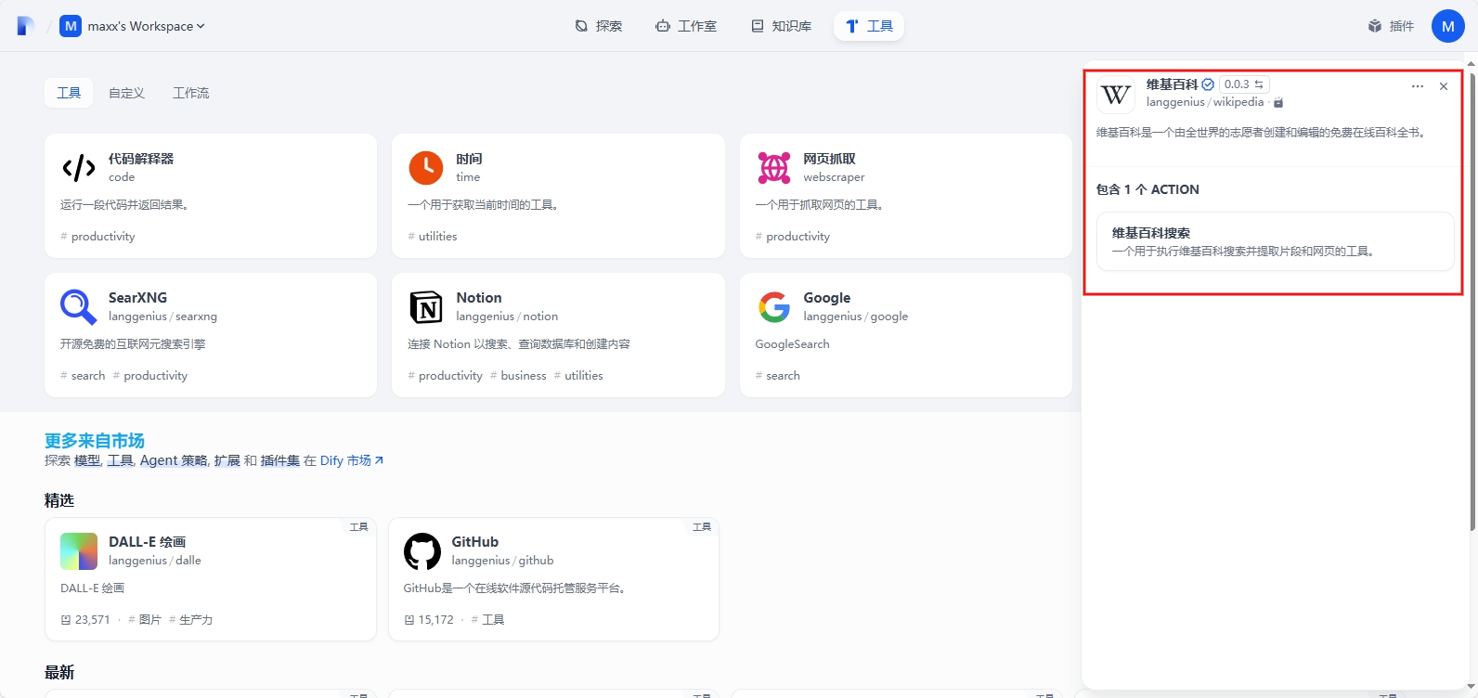Click the Wikipedia W logo in detail panel

click(x=1116, y=95)
